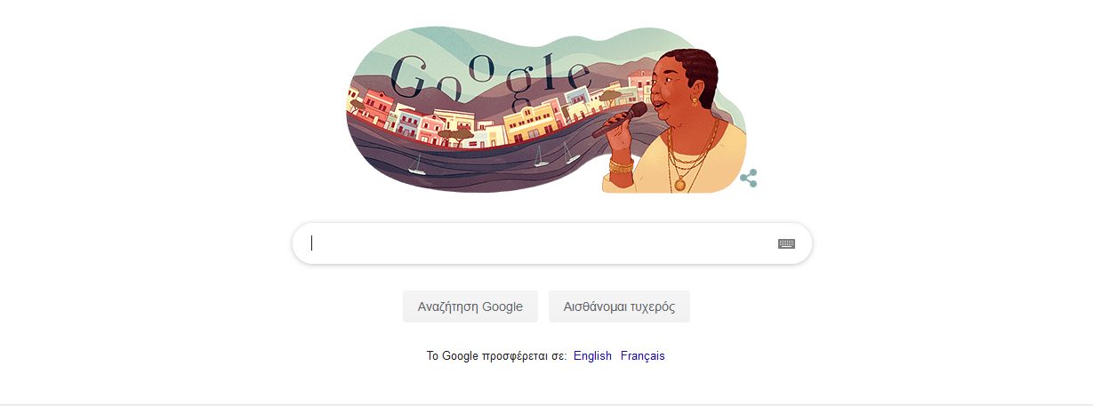1093x406 pixels.
Task: Click the large letter G in the doodle
Action: [x=411, y=76]
